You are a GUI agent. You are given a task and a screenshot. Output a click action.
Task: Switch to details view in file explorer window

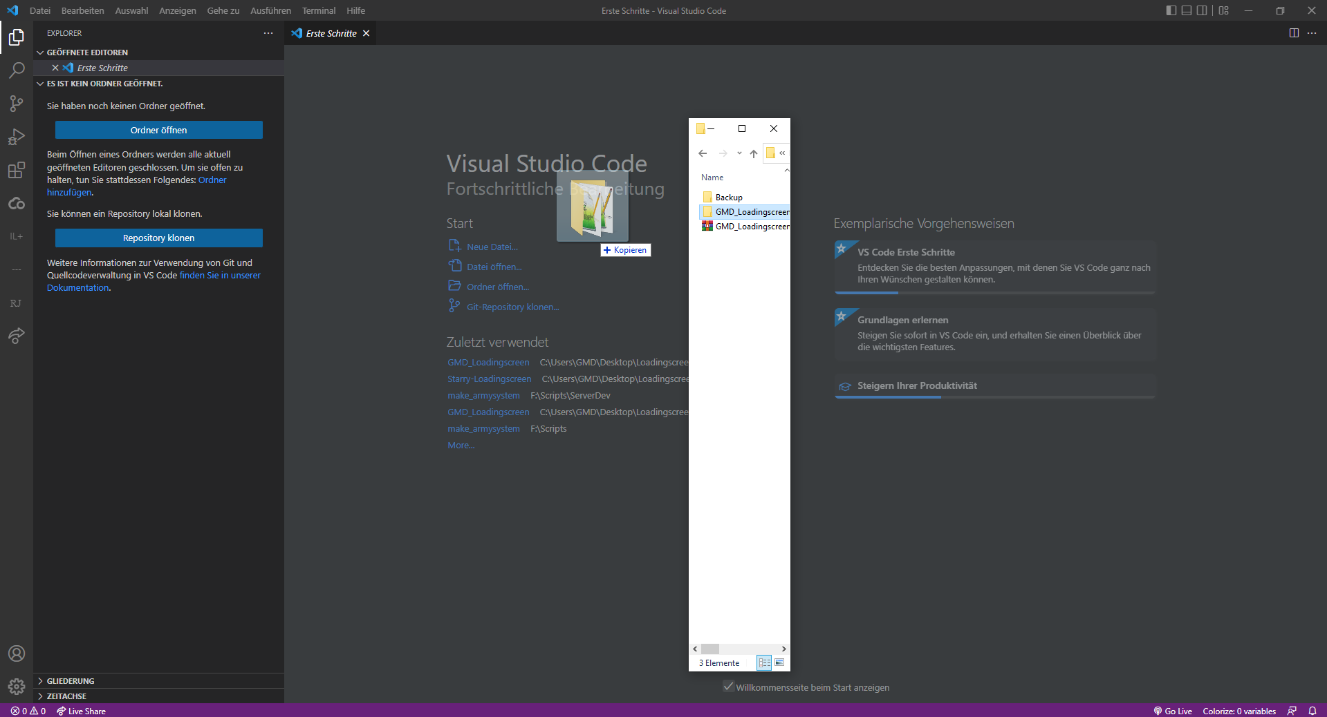click(x=764, y=662)
